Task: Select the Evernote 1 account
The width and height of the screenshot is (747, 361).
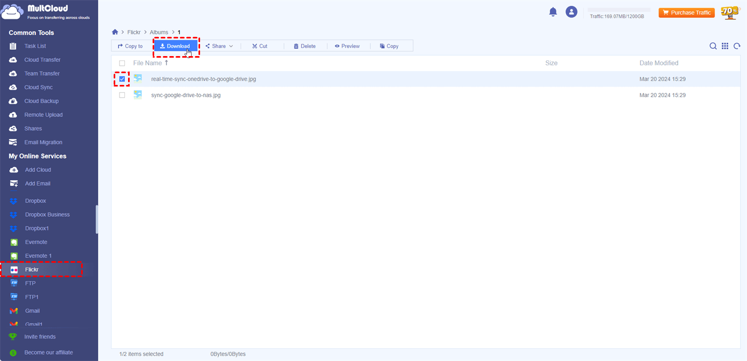Action: pyautogui.click(x=38, y=256)
